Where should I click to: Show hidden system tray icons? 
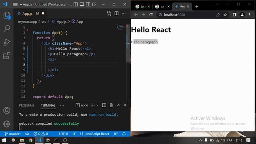(x=200, y=140)
